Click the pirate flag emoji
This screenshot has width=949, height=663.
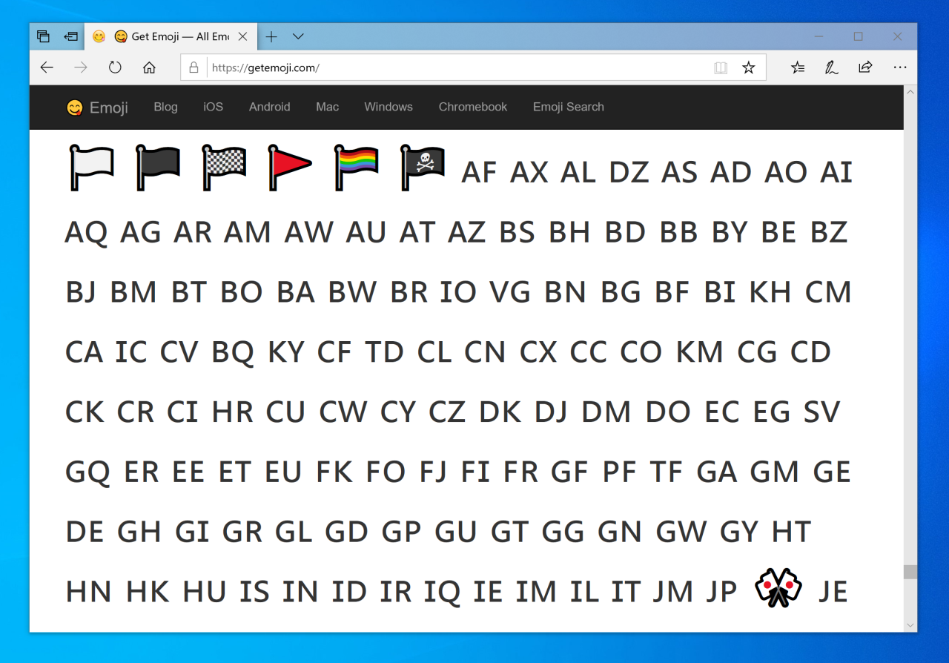423,168
